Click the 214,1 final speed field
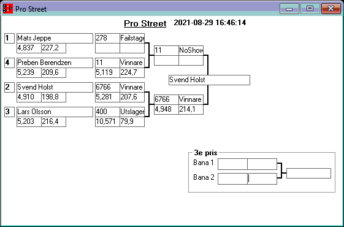This screenshot has width=344, height=227. coord(191,109)
